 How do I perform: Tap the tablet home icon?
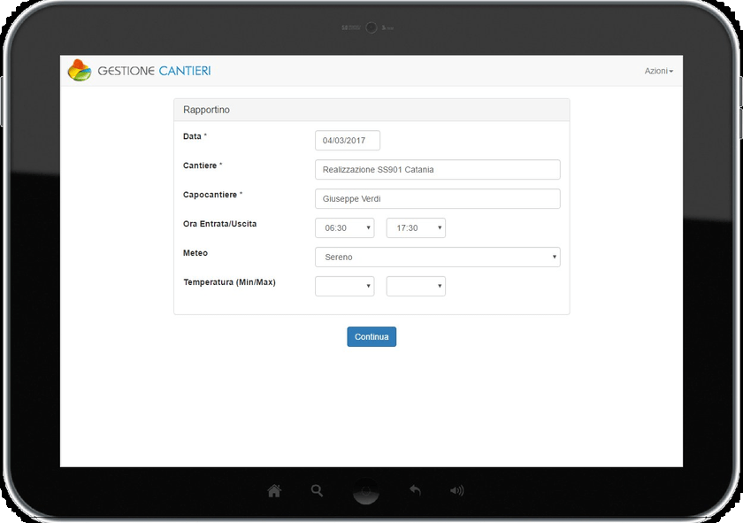(274, 490)
